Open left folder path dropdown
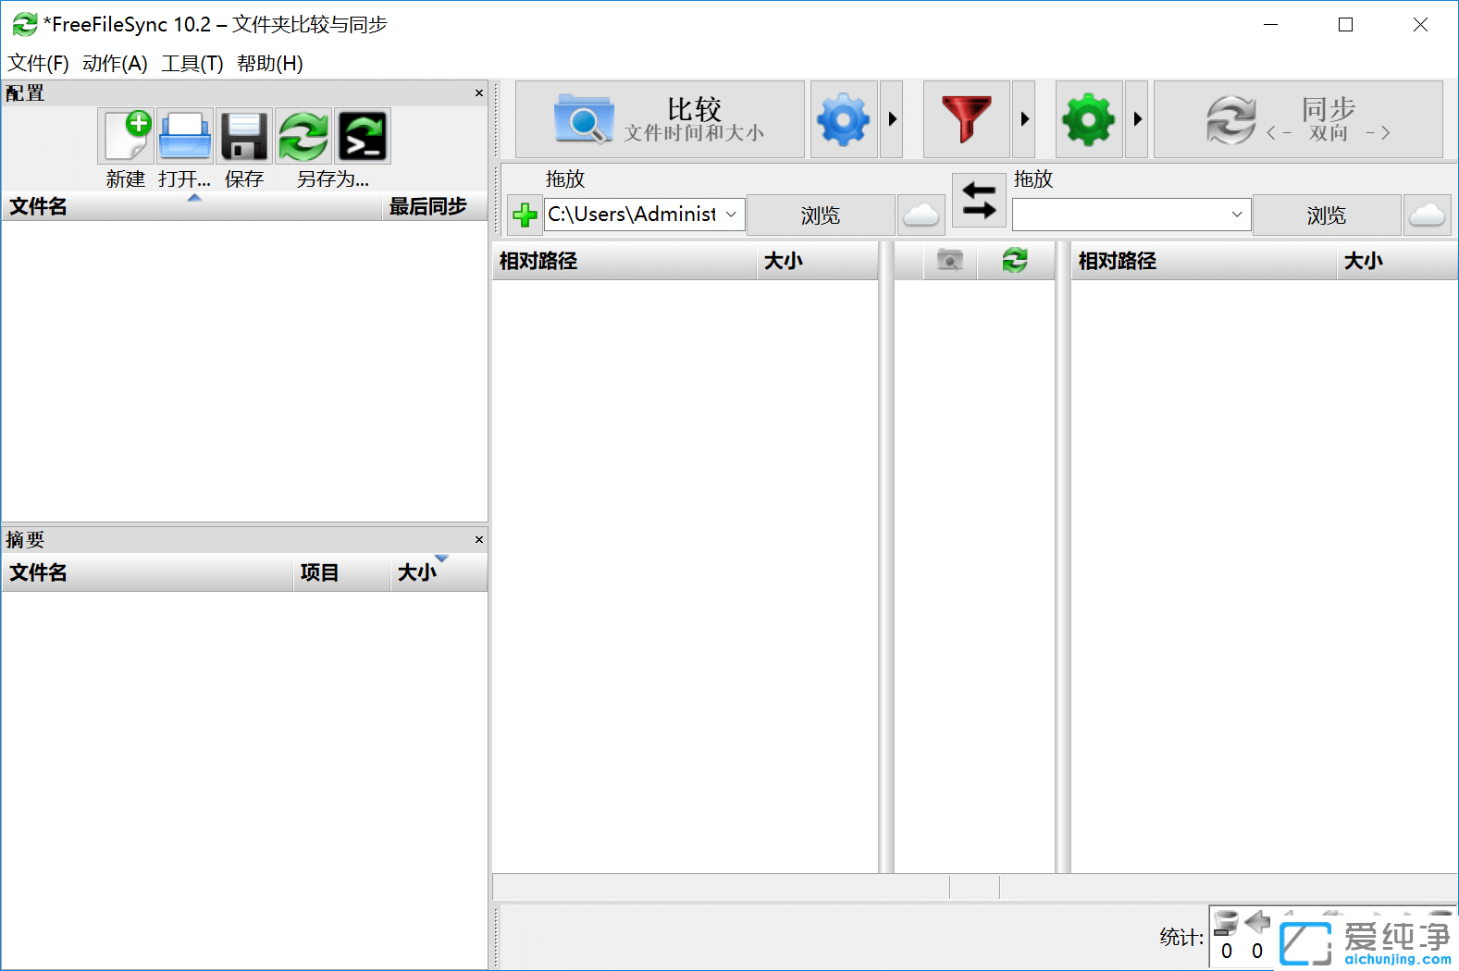The image size is (1459, 971). pyautogui.click(x=731, y=215)
